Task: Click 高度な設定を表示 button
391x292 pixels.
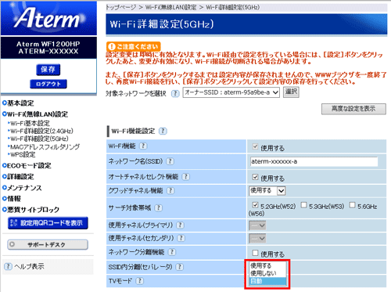Action: [353, 109]
